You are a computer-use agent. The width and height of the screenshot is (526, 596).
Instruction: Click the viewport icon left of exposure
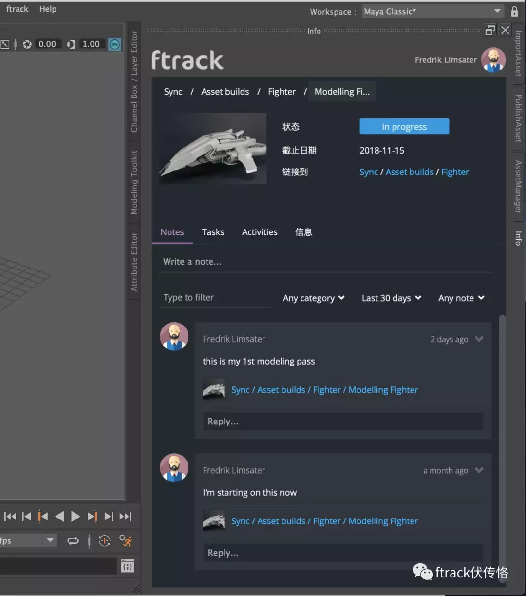[x=5, y=44]
